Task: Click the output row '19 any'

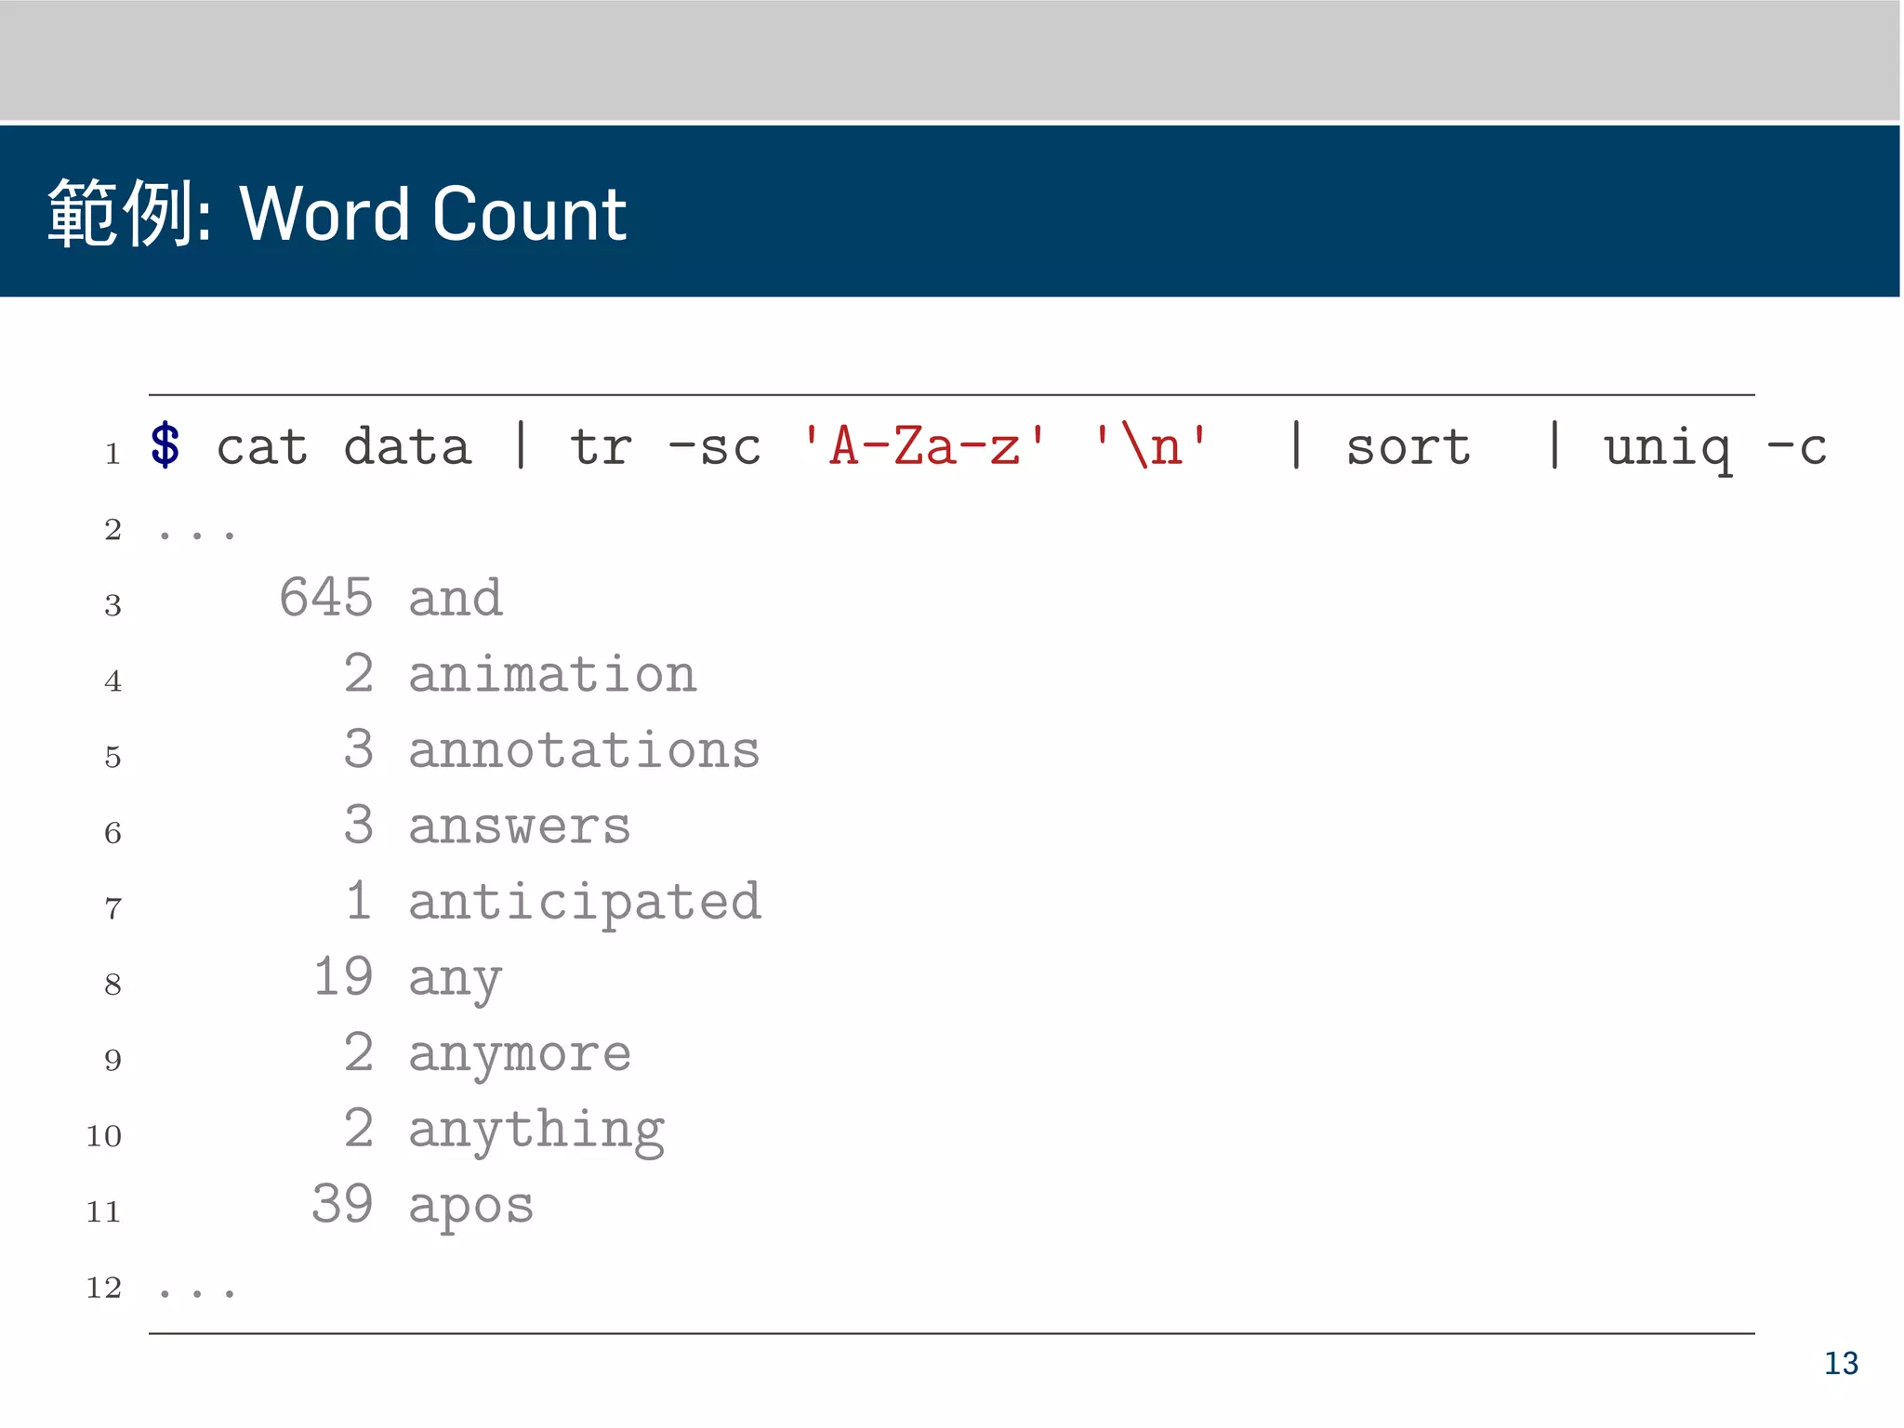Action: point(407,979)
